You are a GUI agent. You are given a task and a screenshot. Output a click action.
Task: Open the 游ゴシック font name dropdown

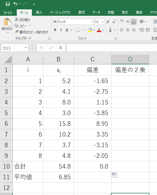tap(92, 22)
